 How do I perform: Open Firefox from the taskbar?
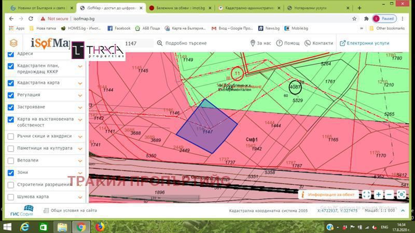coord(100,227)
